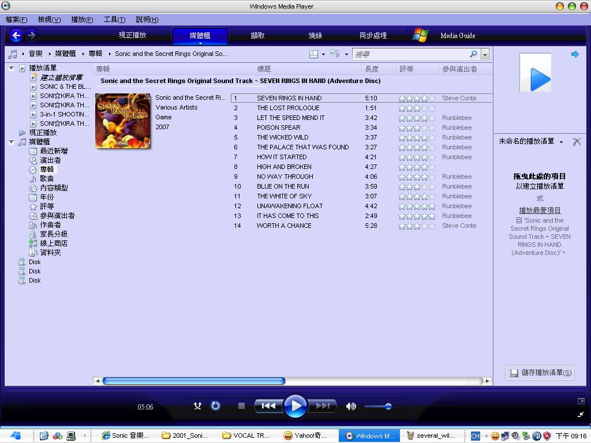Click the 儲存播放清單 button
The width and height of the screenshot is (591, 443).
pos(540,373)
